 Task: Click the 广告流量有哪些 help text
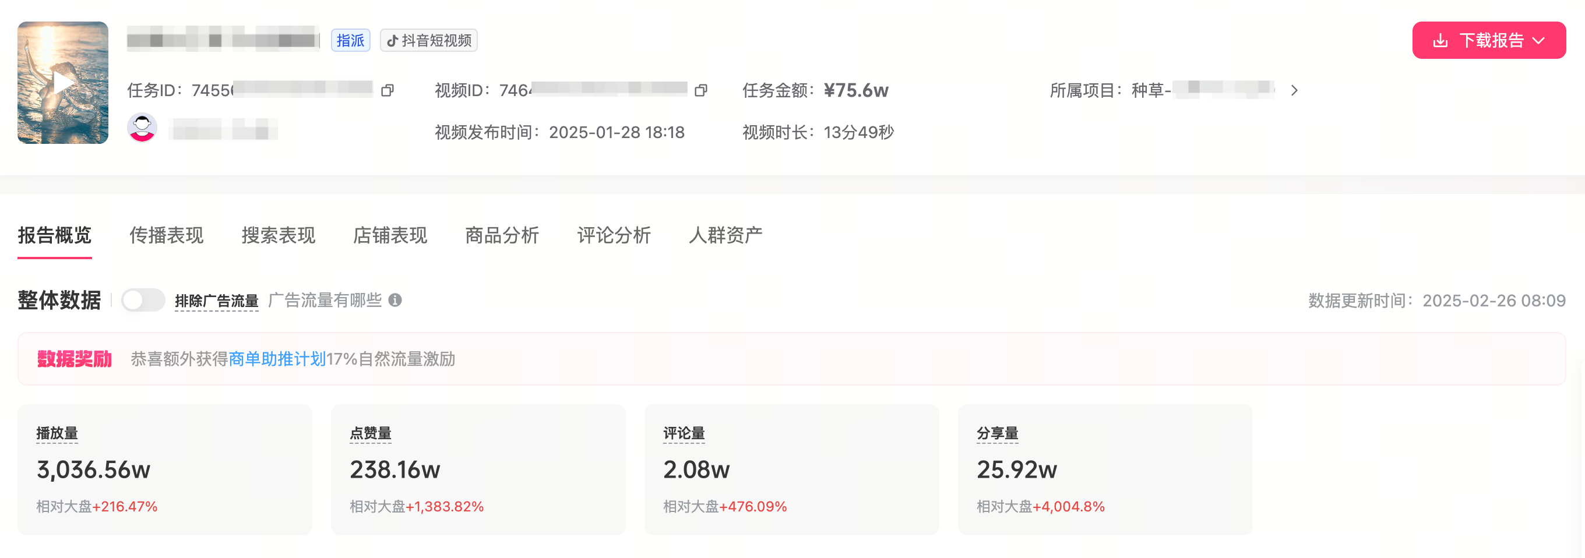click(325, 300)
